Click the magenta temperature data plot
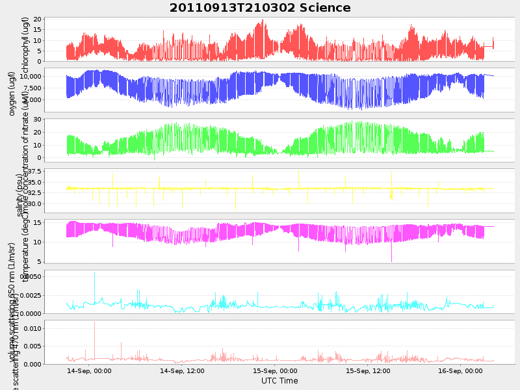Viewport: 520px width, 390px height. click(279, 241)
